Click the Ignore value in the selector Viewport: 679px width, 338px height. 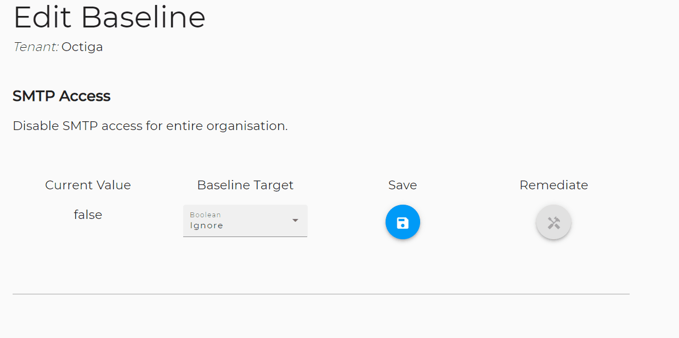(206, 225)
